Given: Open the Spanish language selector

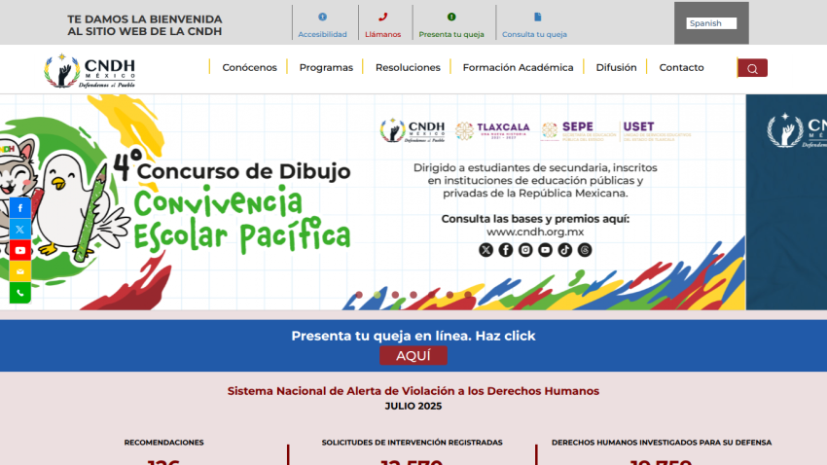Looking at the screenshot, I should coord(711,23).
